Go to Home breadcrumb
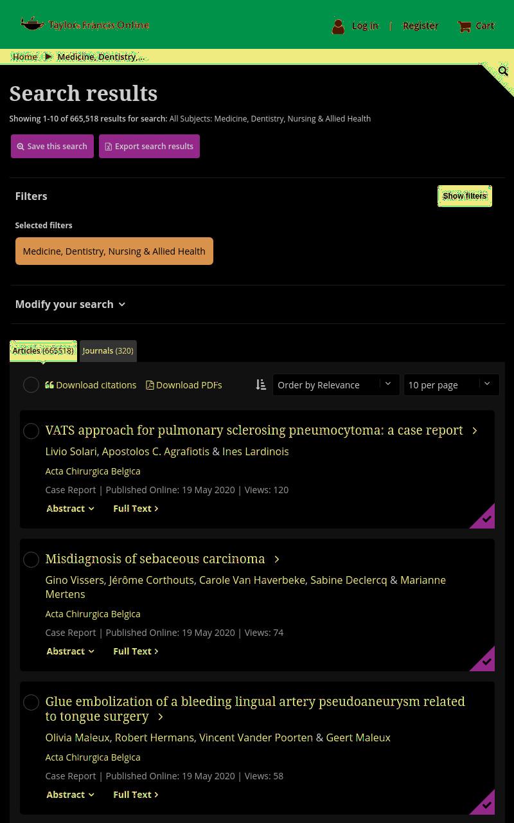Image resolution: width=514 pixels, height=823 pixels. click(x=25, y=57)
